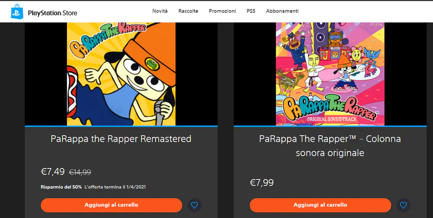Screen dimensions: 433x218
Task: Open PaRappa the Rapper Remastered cover art
Action: (121, 74)
